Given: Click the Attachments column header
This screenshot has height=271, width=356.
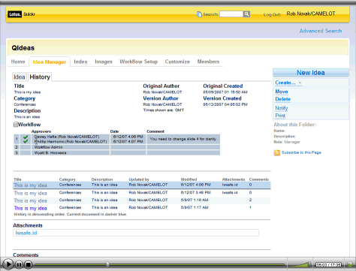Looking at the screenshot, I should [234, 179].
